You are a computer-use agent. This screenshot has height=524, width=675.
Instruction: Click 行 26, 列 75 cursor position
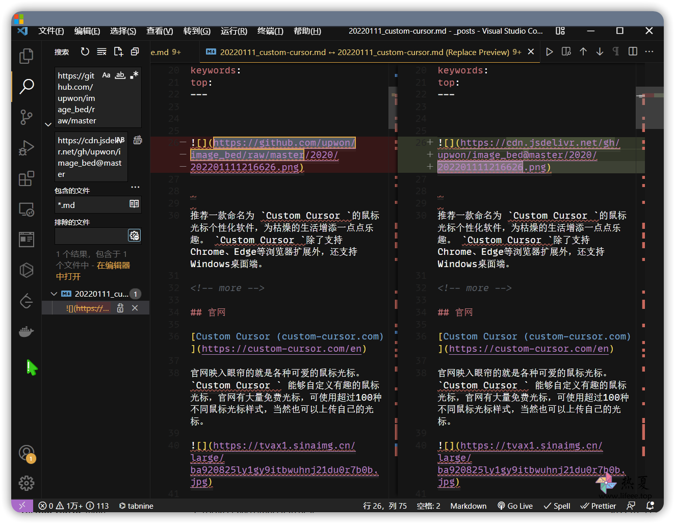pos(385,506)
